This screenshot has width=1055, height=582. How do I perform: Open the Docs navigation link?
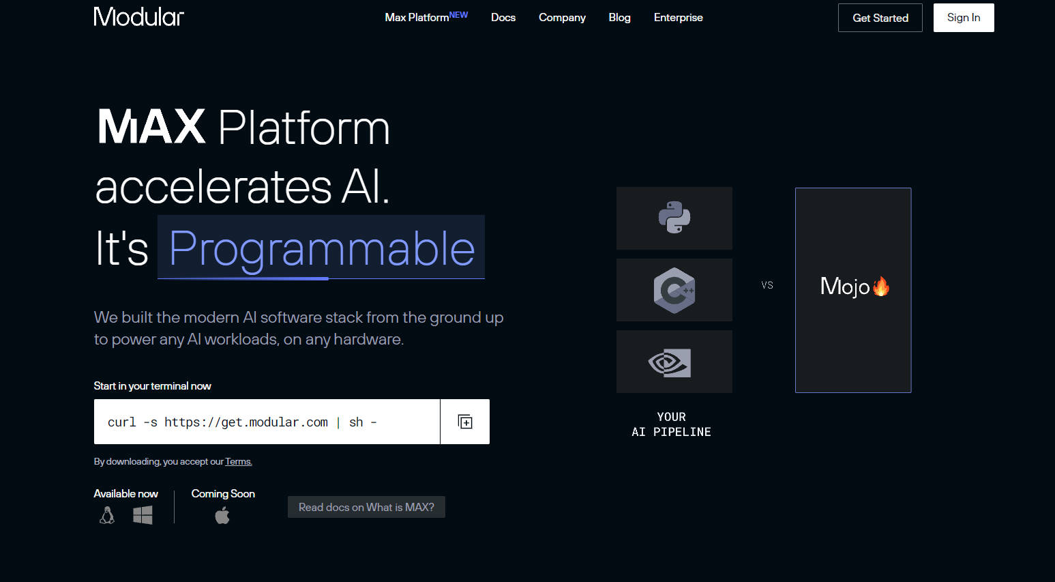click(x=503, y=18)
